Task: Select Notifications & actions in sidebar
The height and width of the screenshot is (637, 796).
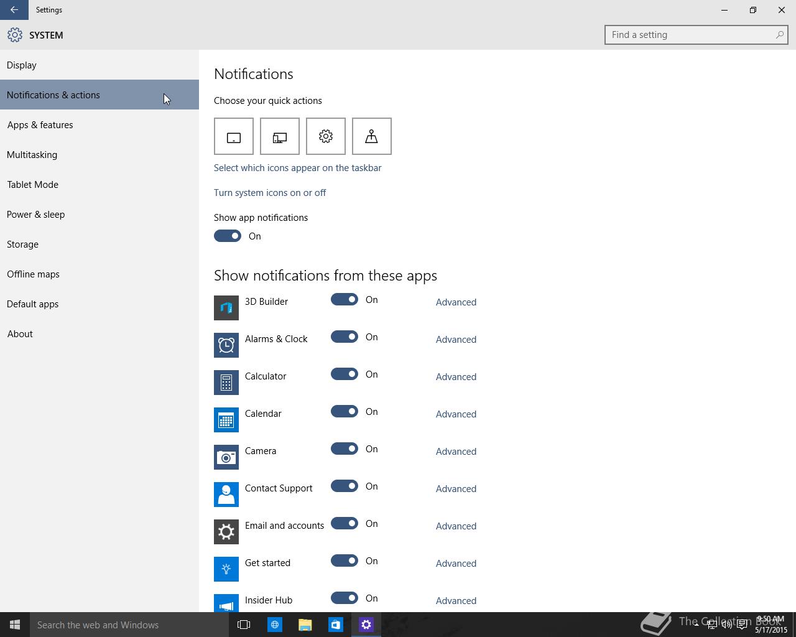Action: click(x=99, y=95)
